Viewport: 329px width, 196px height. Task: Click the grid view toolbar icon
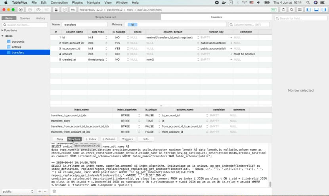(300, 10)
